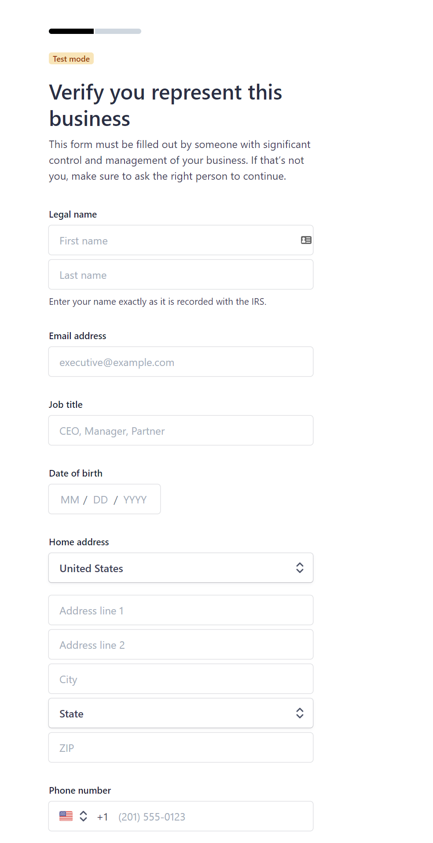
Task: Click the YYYY part of date of birth
Action: coord(135,499)
